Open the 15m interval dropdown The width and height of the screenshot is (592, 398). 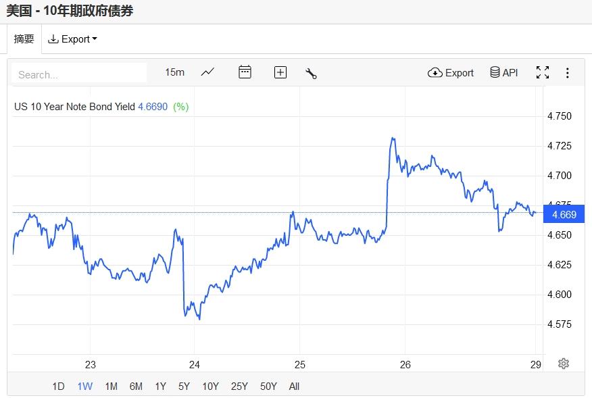(174, 72)
